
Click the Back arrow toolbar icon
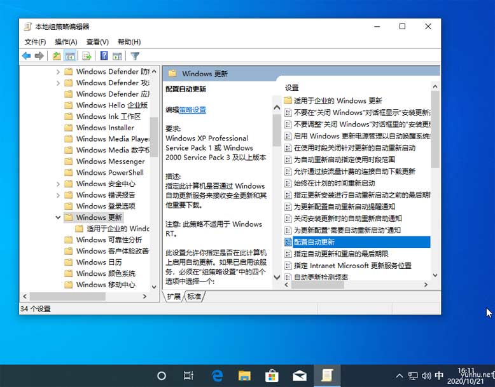point(27,56)
